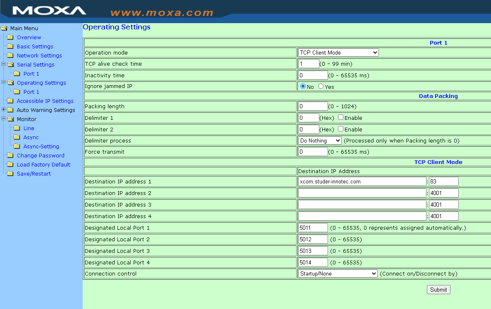Open Port 1 under Operating Settings
The width and height of the screenshot is (491, 309).
pyautogui.click(x=31, y=92)
